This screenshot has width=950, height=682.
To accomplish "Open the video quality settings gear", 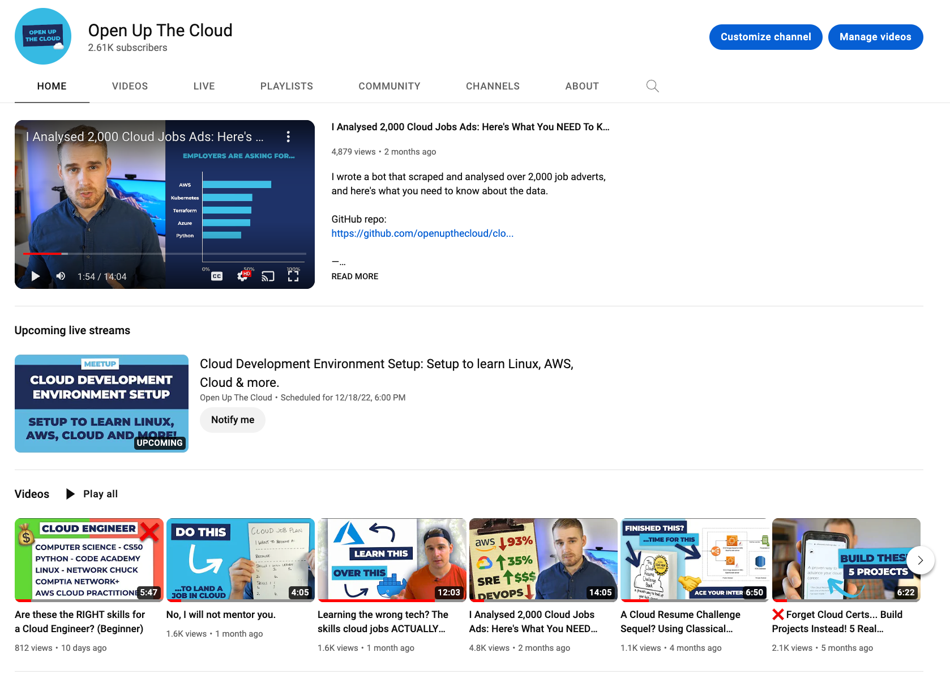I will coord(242,276).
